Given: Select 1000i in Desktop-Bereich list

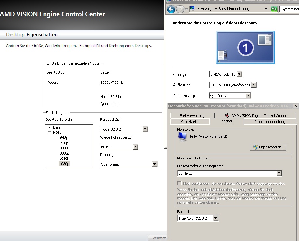Looking at the screenshot, I should 64,148.
